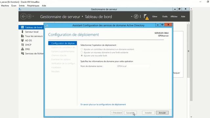
Task: Open the Aide menu in Server Manager
Action: 183,16
